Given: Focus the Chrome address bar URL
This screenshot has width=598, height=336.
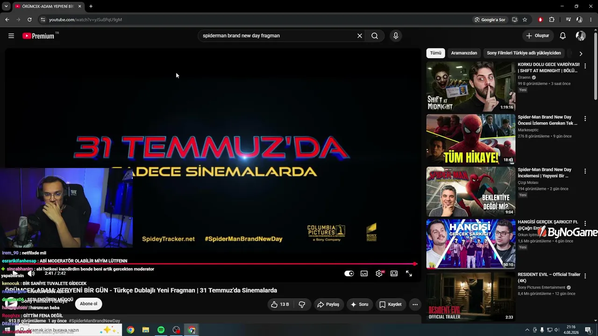Looking at the screenshot, I should (85, 20).
